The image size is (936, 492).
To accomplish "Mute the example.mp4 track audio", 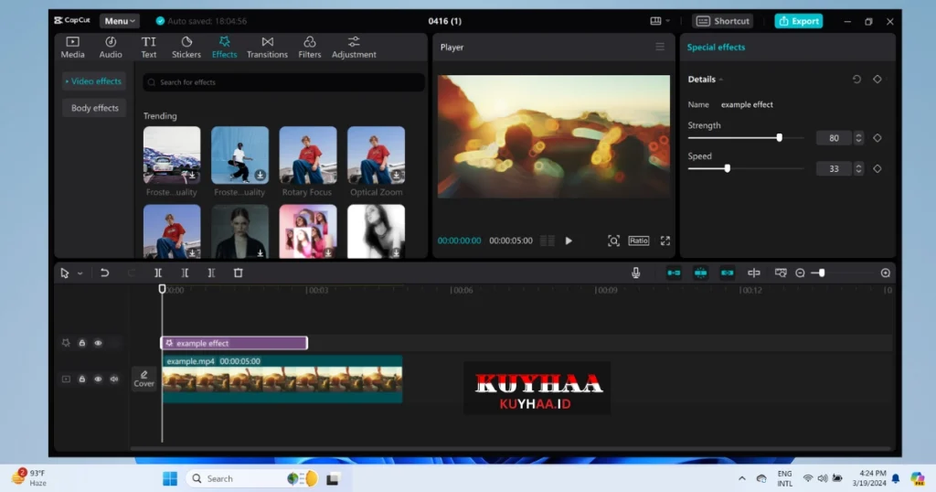I will [114, 379].
